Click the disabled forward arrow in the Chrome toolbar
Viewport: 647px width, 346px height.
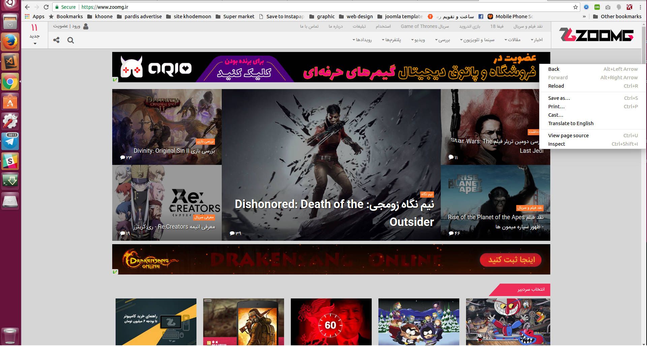click(x=37, y=7)
